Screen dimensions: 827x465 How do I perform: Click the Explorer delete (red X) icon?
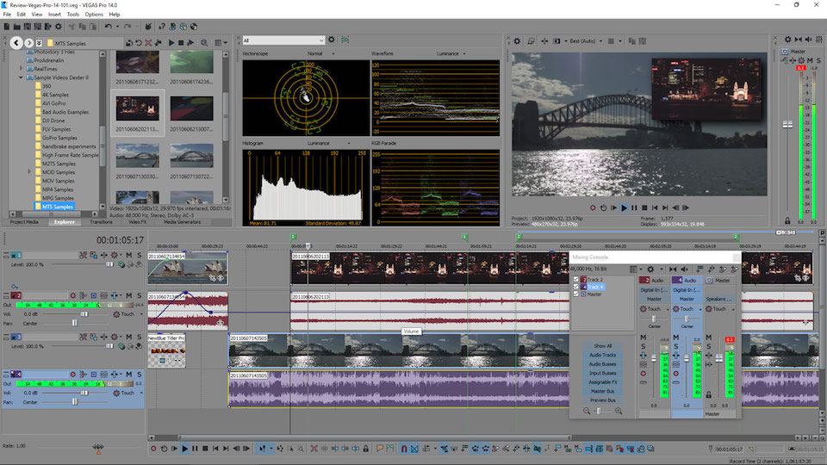(147, 42)
